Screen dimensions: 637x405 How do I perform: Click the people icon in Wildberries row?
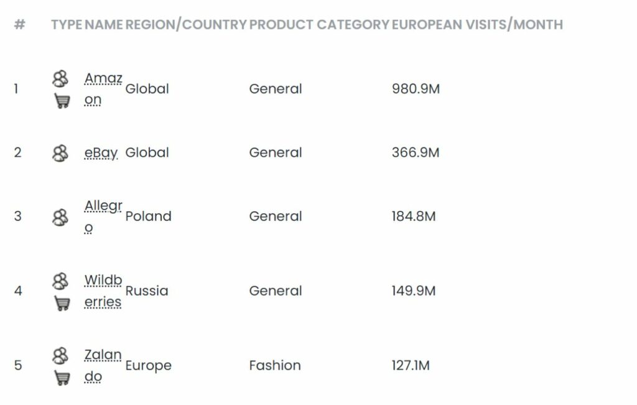(60, 281)
